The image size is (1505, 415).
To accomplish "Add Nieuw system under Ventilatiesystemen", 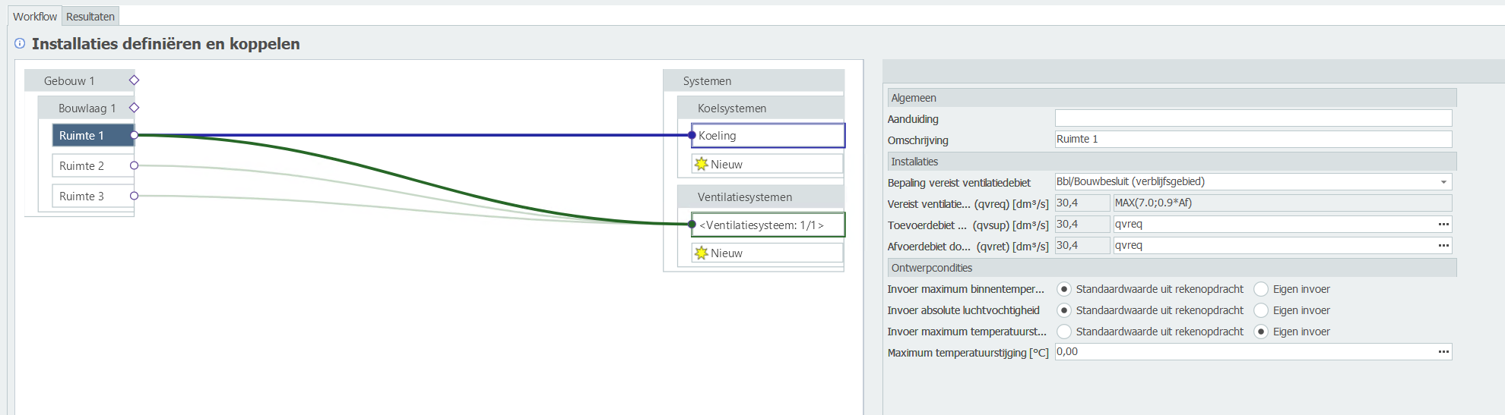I will 768,253.
